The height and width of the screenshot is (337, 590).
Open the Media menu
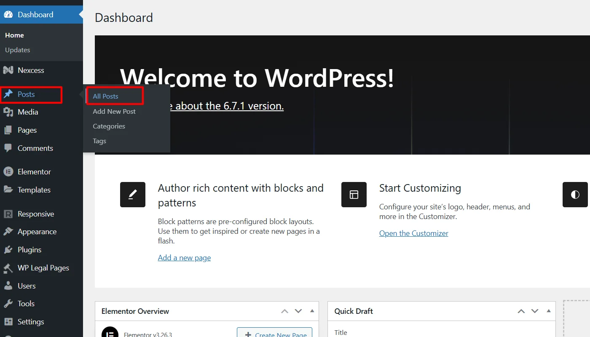41,112
